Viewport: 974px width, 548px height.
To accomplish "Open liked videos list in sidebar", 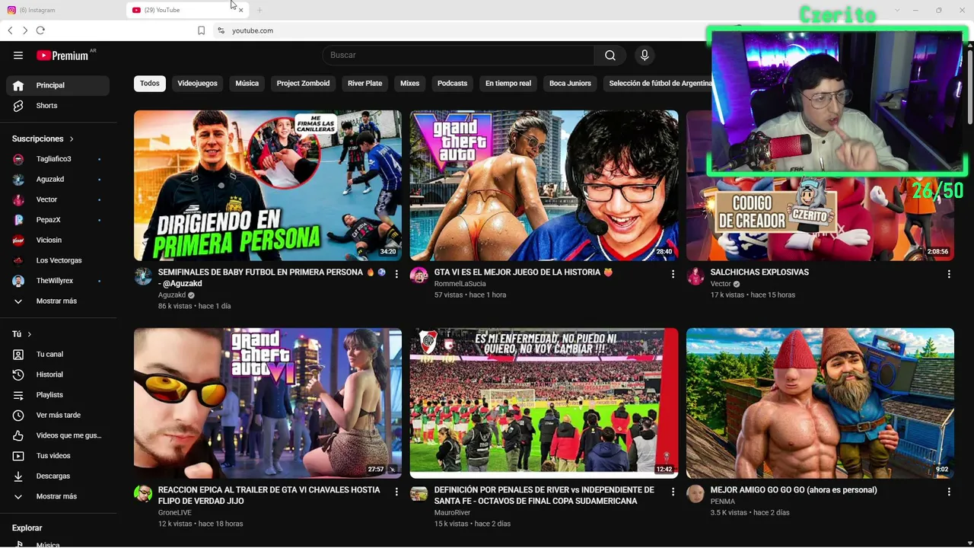I will point(58,435).
